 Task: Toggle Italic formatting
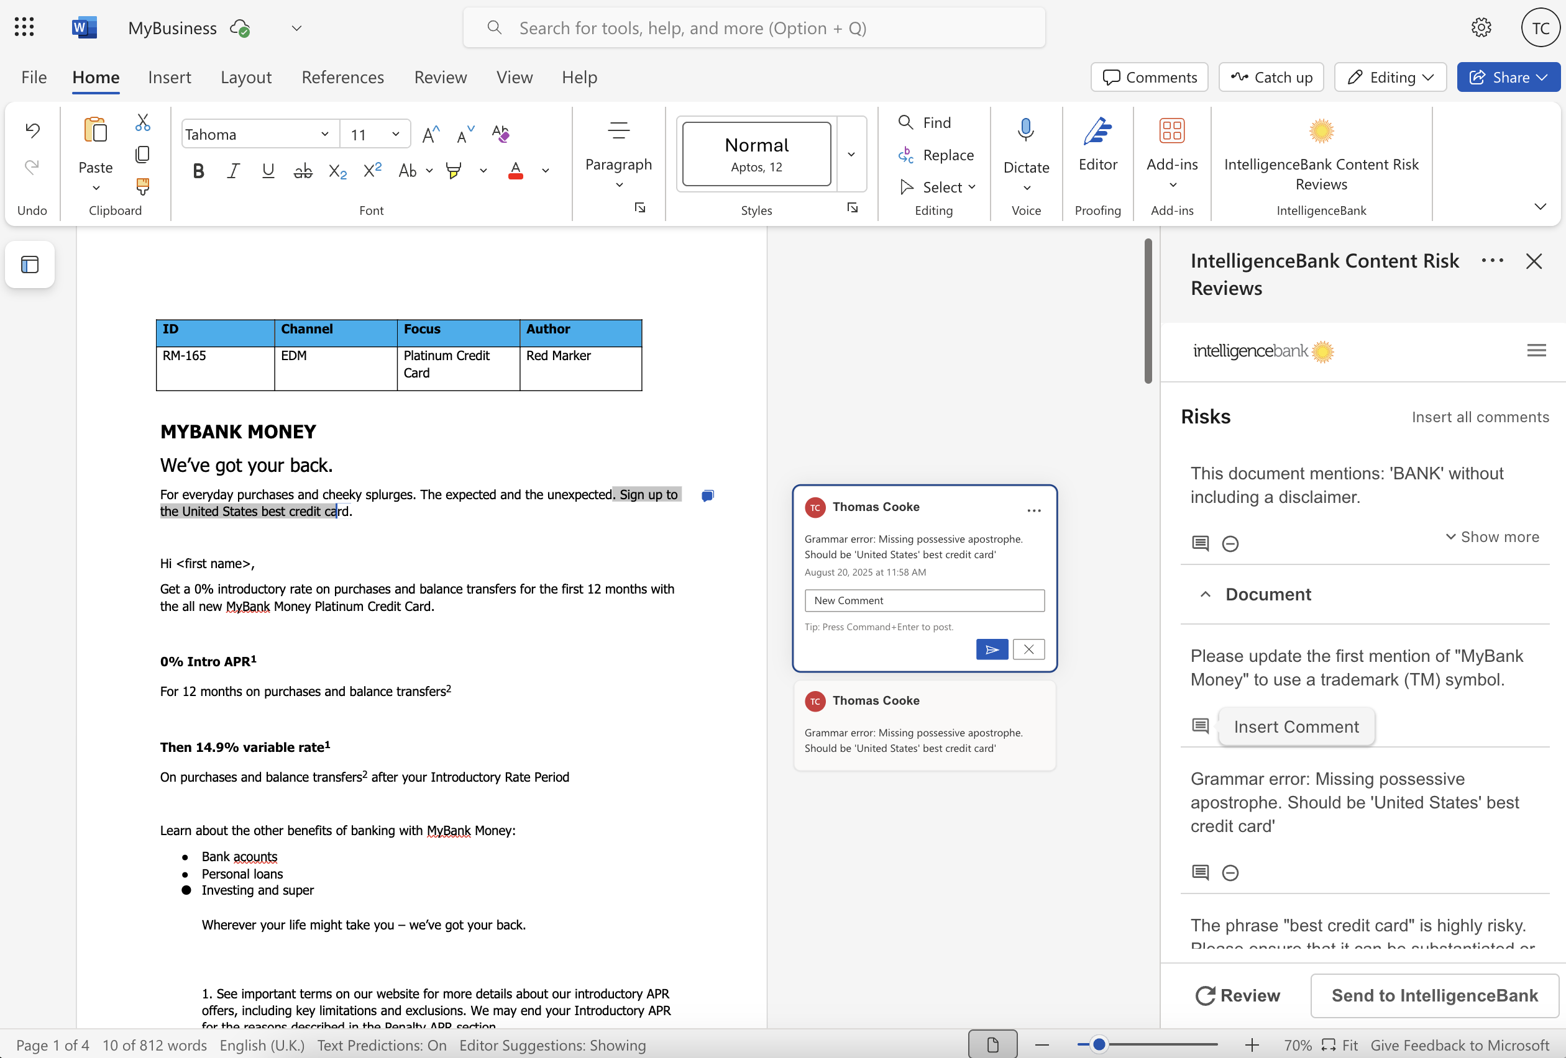233,171
